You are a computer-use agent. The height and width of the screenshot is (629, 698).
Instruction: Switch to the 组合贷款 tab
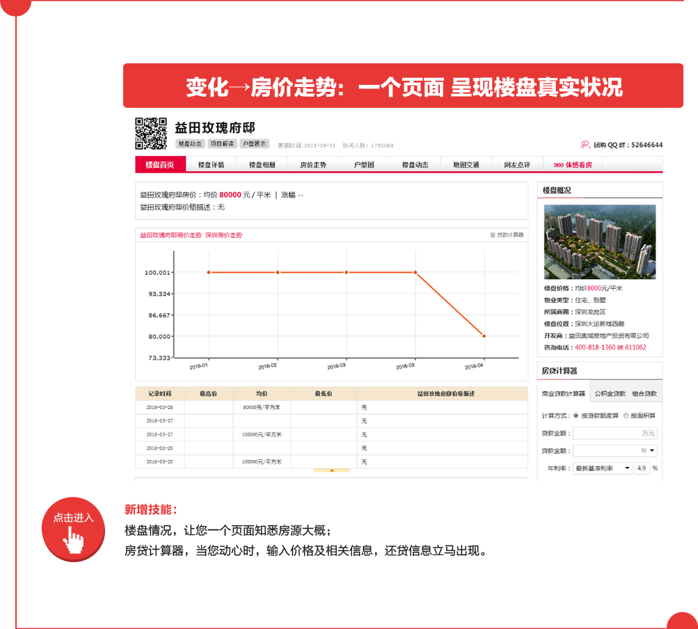[644, 394]
